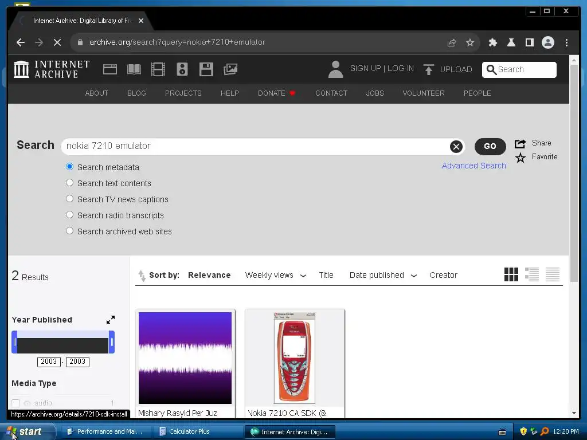Click the Internet Archive logo
Screen dimensions: 587x440
point(52,69)
